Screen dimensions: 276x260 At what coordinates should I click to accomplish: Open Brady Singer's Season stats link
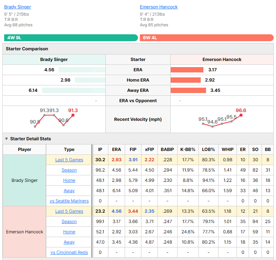[x=69, y=170]
